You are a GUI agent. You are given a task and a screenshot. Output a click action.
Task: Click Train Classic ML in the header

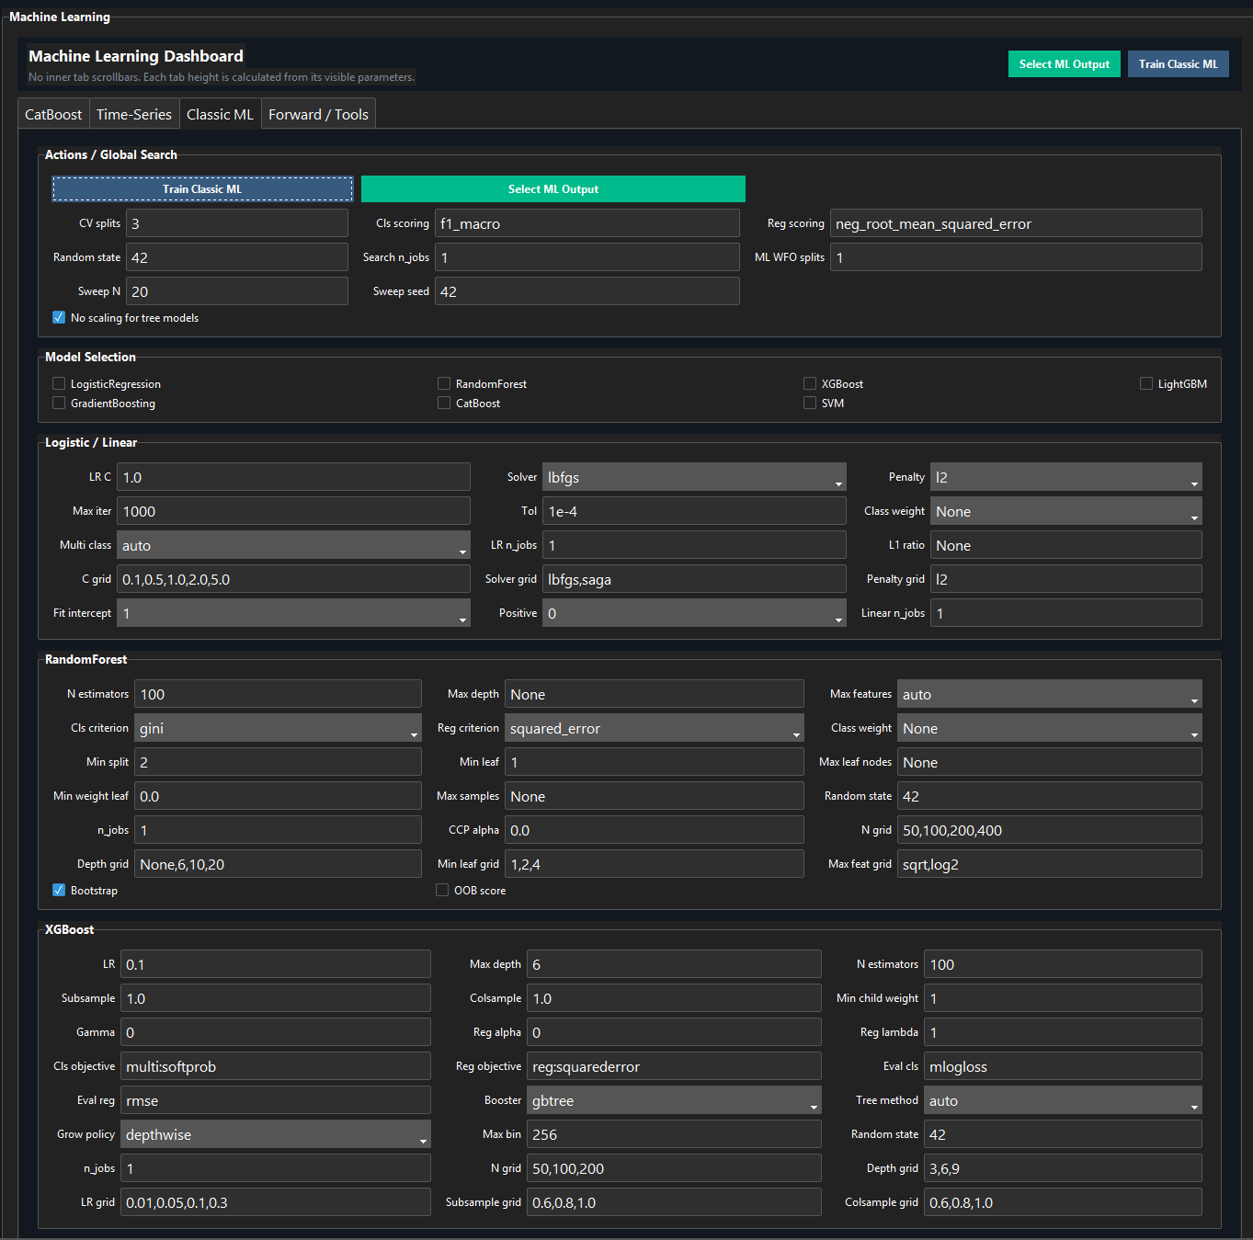click(1179, 63)
